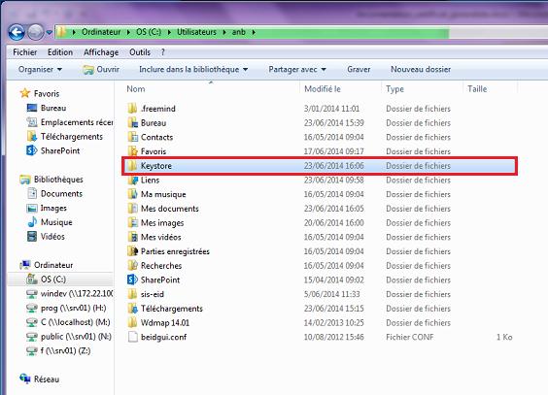Select the beidgui.conf file
This screenshot has height=395, width=548.
point(163,337)
